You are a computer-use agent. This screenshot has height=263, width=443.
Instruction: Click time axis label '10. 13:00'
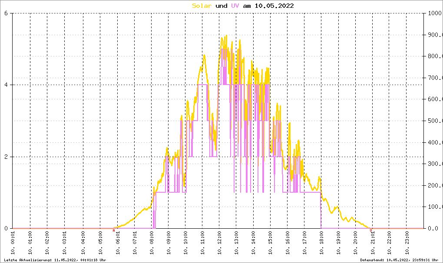coord(236,243)
